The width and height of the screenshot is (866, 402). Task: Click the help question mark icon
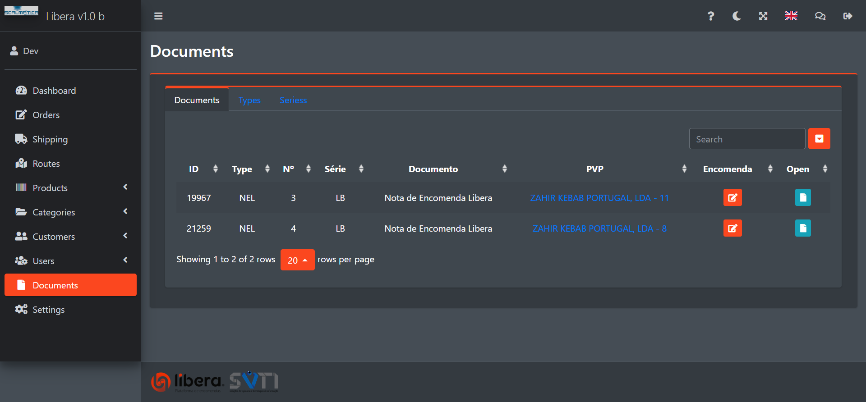click(x=710, y=16)
